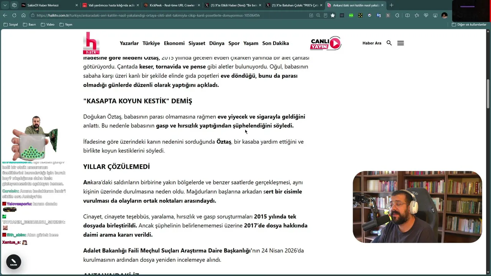This screenshot has height=276, width=491.
Task: Open the Ekonomi menu item
Action: (x=174, y=43)
